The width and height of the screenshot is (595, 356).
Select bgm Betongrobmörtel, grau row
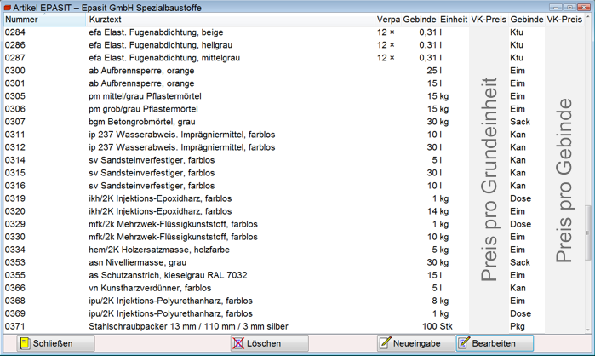pyautogui.click(x=294, y=122)
